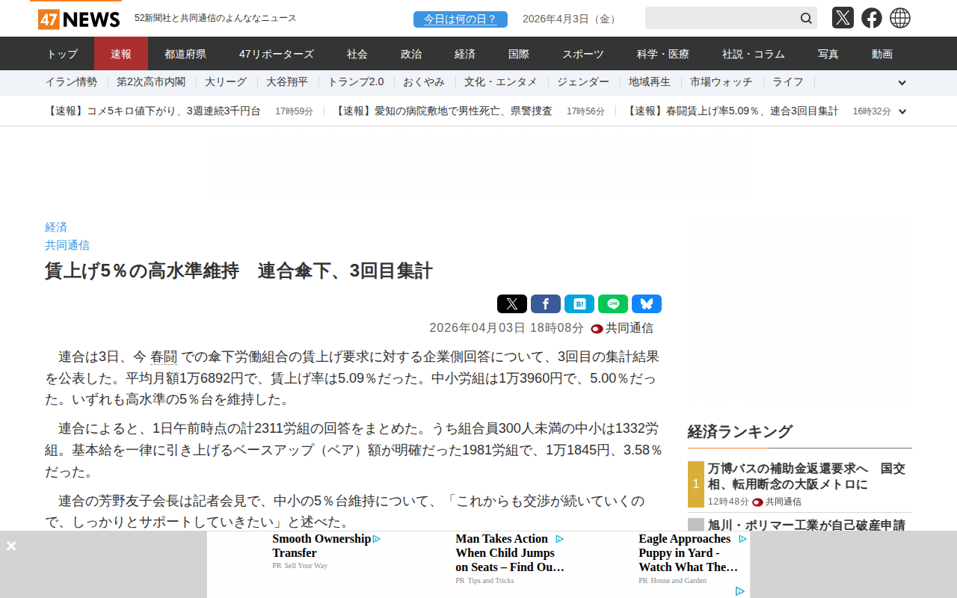Image resolution: width=957 pixels, height=598 pixels.
Task: Open the 47リポーターズ menu item
Action: pyautogui.click(x=277, y=54)
